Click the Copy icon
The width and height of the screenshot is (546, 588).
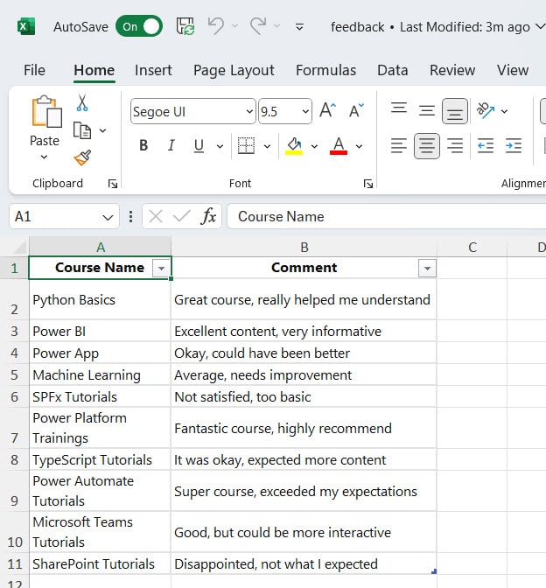coord(82,131)
